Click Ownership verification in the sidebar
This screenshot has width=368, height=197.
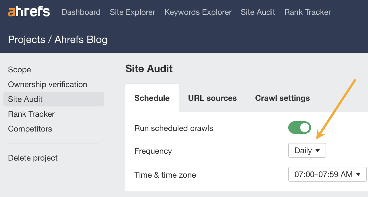pyautogui.click(x=47, y=84)
